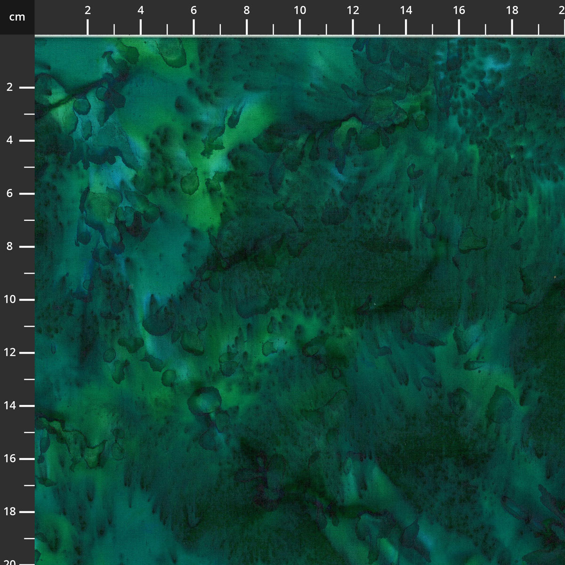565x565 pixels.
Task: Click the 14 mark on the top ruler
Action: coord(406,11)
